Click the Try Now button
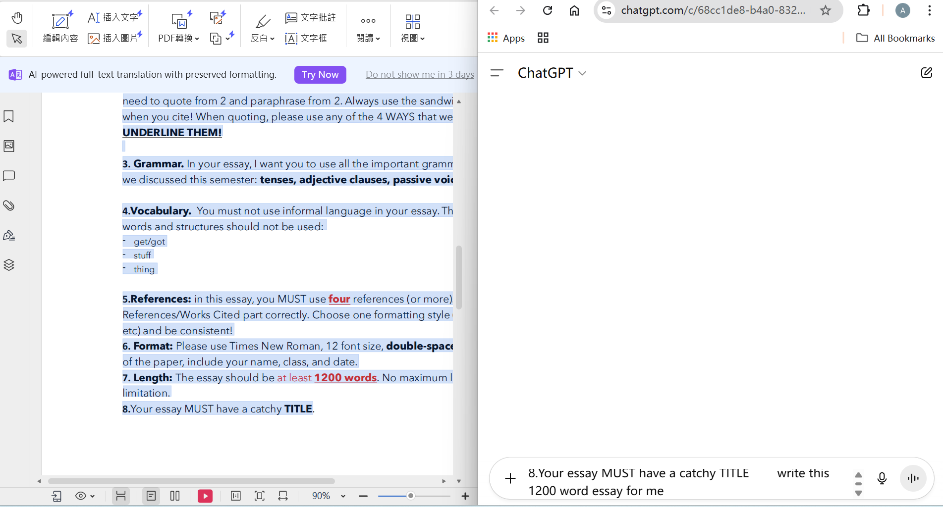 coord(320,74)
